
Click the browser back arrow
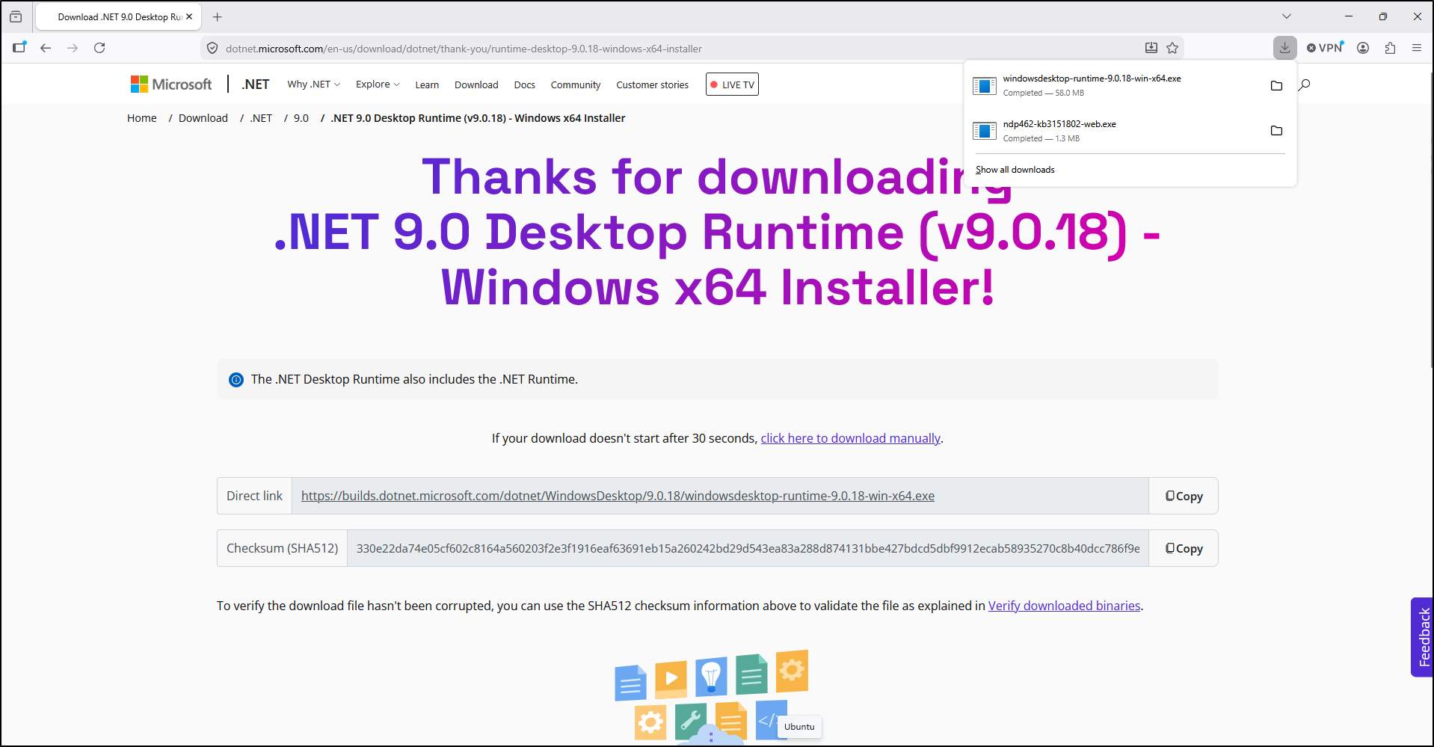click(46, 48)
